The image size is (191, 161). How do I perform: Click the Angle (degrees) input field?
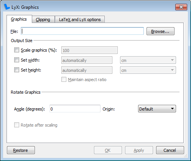click(x=75, y=109)
